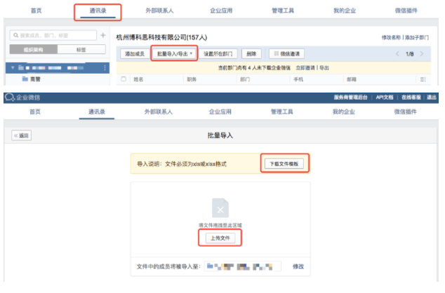This screenshot has width=445, height=293.
Task: Click the 高管 folder in the department tree
Action: (x=31, y=79)
